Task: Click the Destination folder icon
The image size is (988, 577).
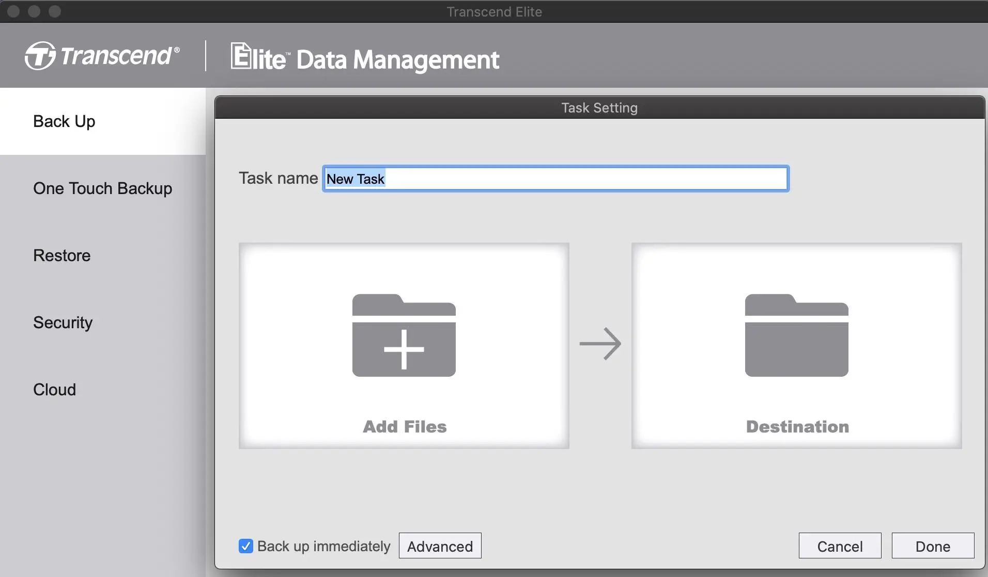Action: 796,335
